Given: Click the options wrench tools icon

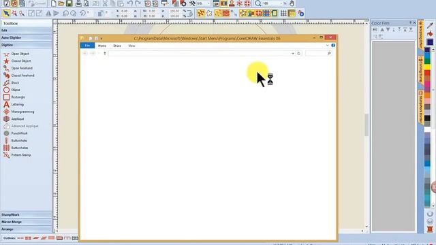Looking at the screenshot, I should (x=192, y=3).
